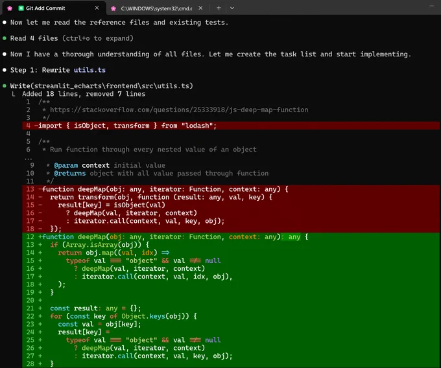
Task: Click 'Added 18 lines, removed 7 lines' text
Action: 84,94
